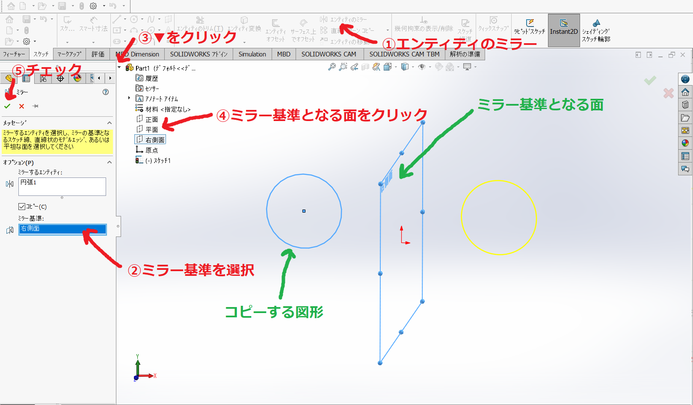Open Quick Snaps (ｸｨｯｸｽﾅｯﾌﾟ) tool

(x=493, y=24)
